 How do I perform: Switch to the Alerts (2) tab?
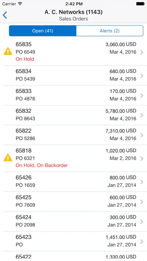[x=110, y=31]
